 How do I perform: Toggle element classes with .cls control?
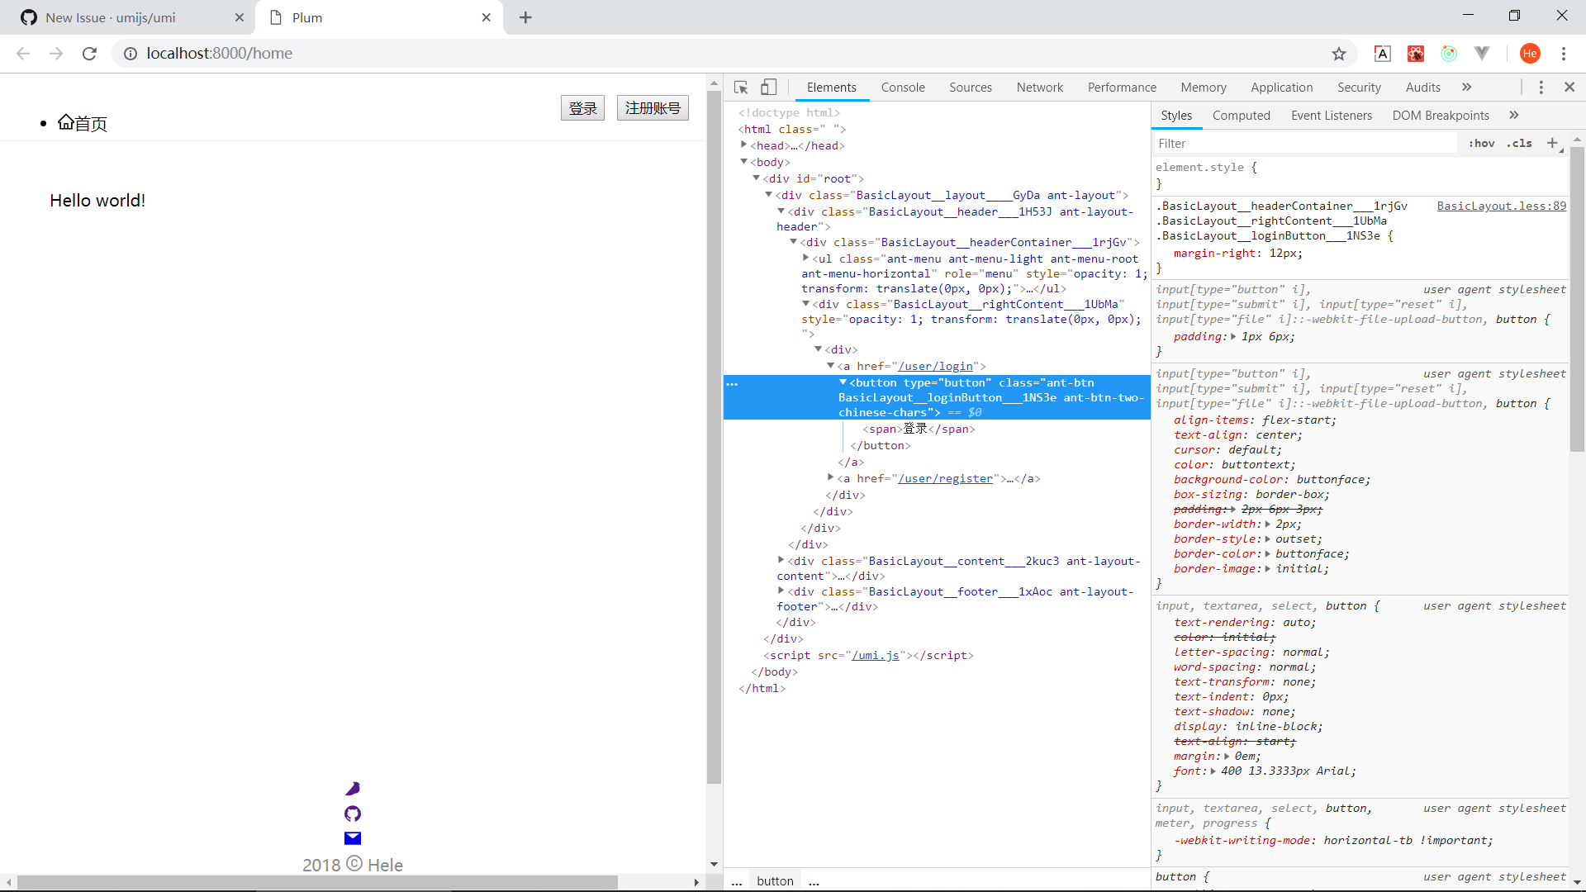[1519, 143]
